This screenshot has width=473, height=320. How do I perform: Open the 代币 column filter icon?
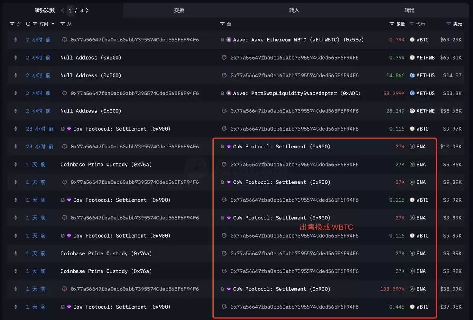(412, 24)
